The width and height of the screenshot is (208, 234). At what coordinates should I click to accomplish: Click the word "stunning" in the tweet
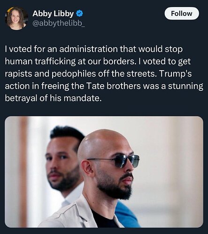(x=186, y=87)
